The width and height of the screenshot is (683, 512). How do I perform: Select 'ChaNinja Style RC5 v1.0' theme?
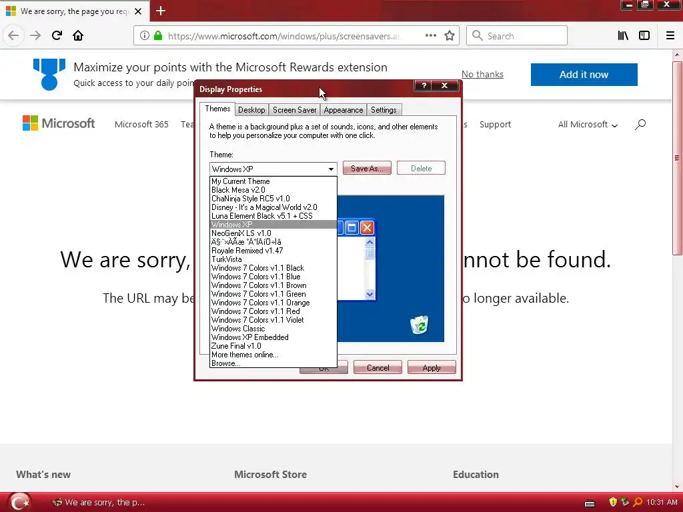tap(273, 199)
